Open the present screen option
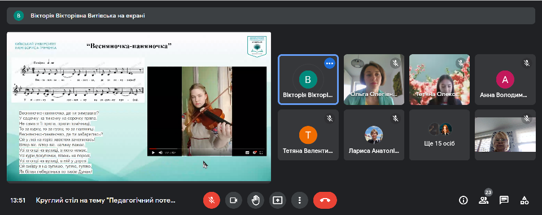The width and height of the screenshot is (542, 215). [x=278, y=200]
